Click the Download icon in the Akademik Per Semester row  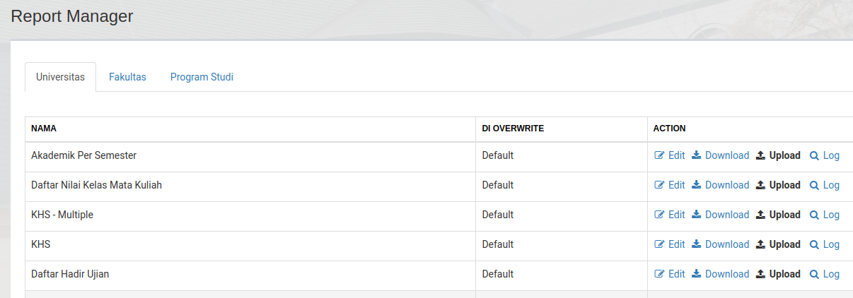[x=697, y=155]
